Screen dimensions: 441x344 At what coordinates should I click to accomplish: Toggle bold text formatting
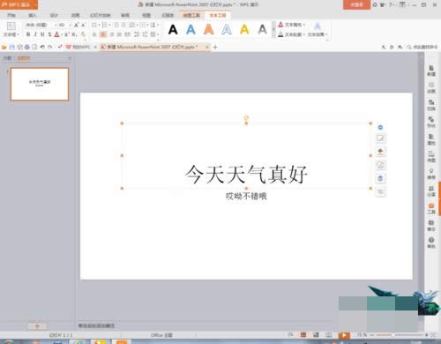click(28, 34)
